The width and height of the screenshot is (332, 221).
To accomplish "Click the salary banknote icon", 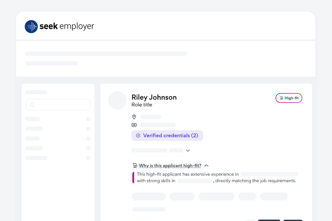I will point(134,125).
